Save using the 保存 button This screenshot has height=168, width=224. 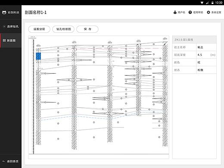87,29
